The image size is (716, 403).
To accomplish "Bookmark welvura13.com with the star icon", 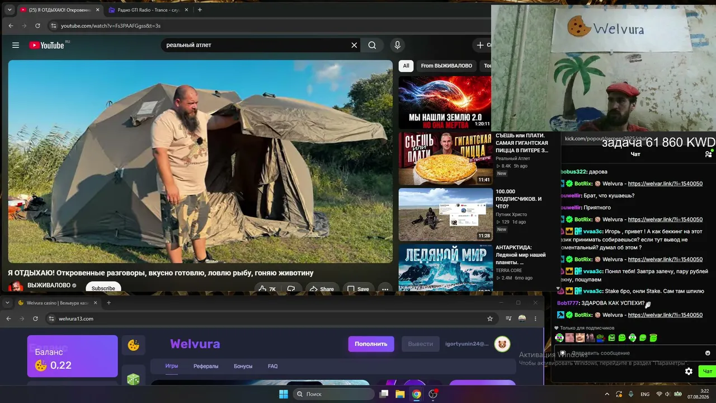I will click(x=490, y=318).
